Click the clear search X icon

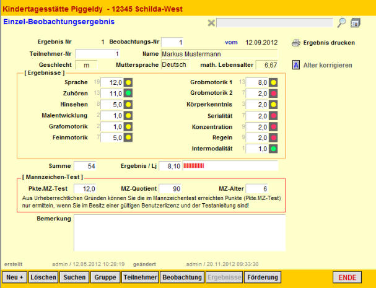tap(211, 23)
